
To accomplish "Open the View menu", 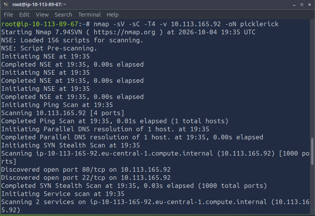I will pos(42,15).
